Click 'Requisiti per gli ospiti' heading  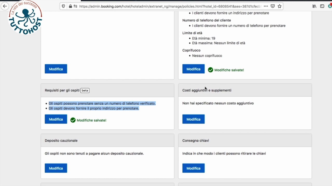(62, 90)
